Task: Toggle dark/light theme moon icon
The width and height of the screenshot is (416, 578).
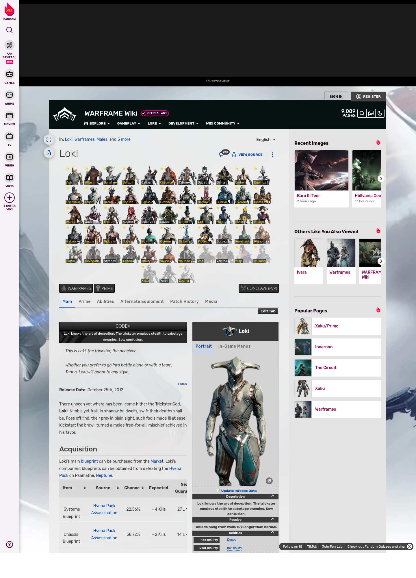Action: 380,113
